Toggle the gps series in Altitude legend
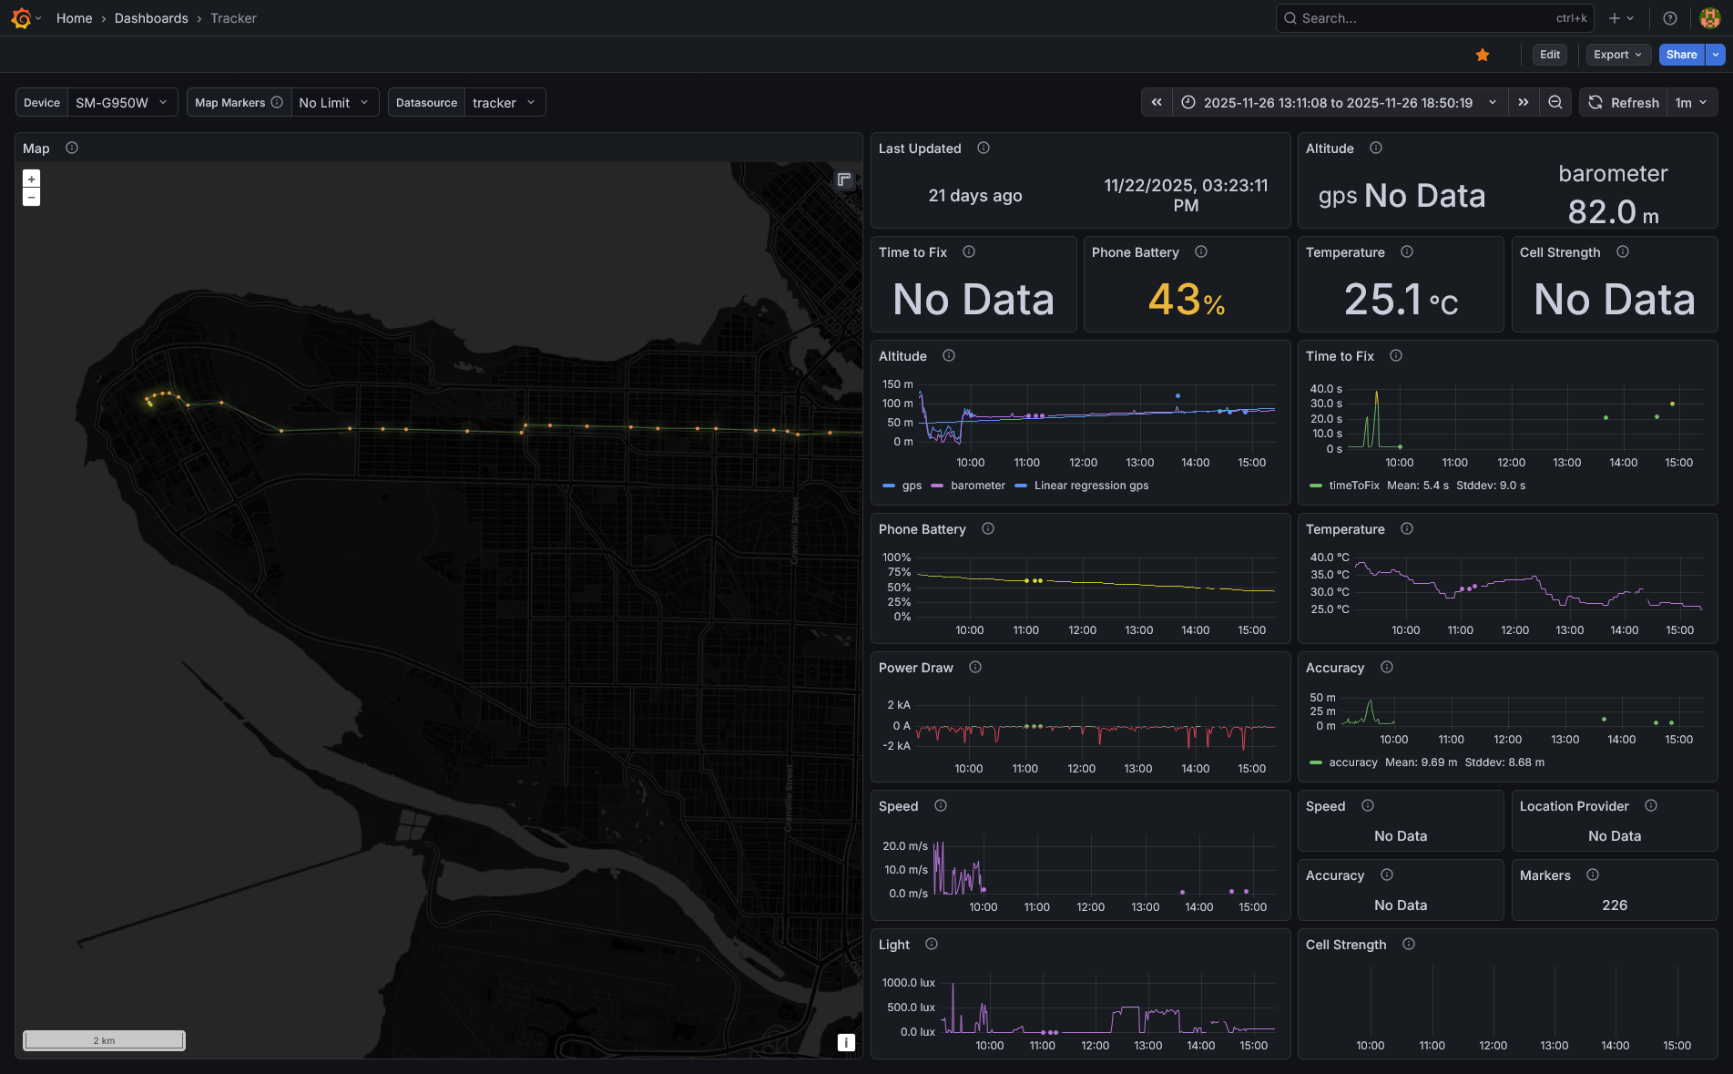 (x=911, y=486)
